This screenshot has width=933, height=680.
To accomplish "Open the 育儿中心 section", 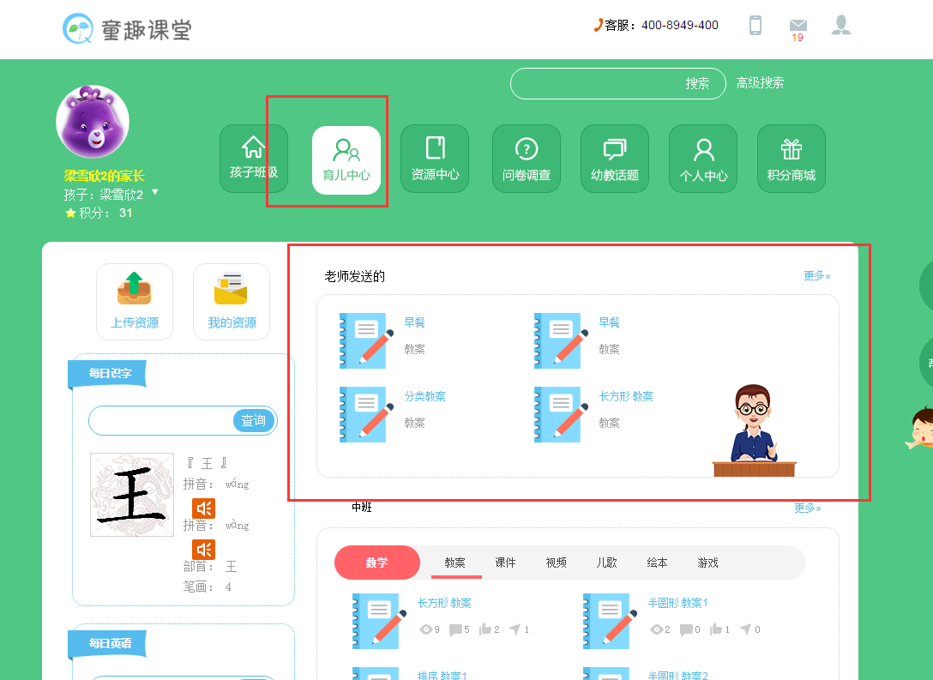I will point(346,160).
